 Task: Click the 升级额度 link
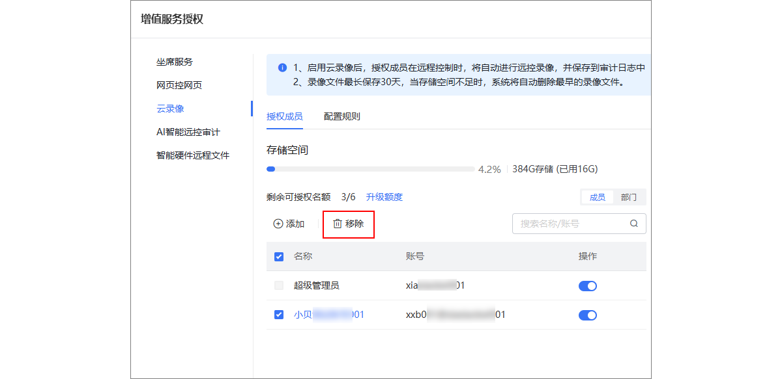pyautogui.click(x=384, y=197)
